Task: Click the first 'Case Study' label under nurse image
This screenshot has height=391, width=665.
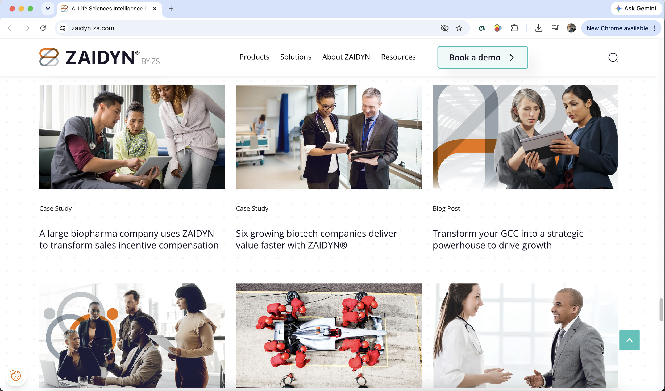Action: coord(55,208)
